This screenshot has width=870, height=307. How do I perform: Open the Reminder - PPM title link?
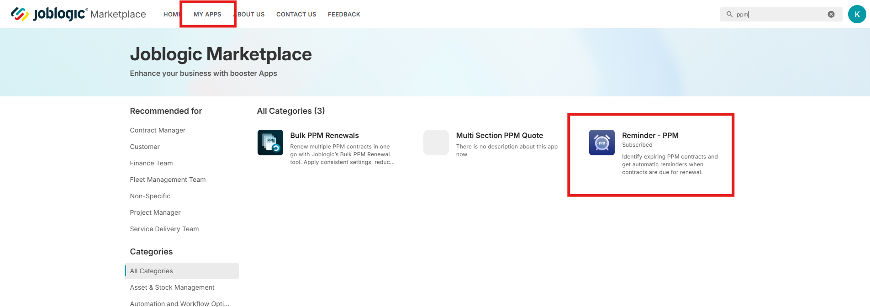click(x=650, y=135)
